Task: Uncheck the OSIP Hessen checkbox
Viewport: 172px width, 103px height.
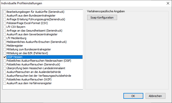Action: click(5, 57)
